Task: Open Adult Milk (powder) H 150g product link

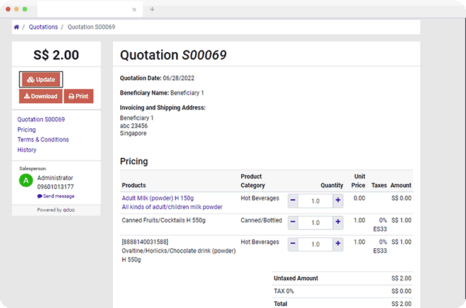Action: tap(158, 198)
